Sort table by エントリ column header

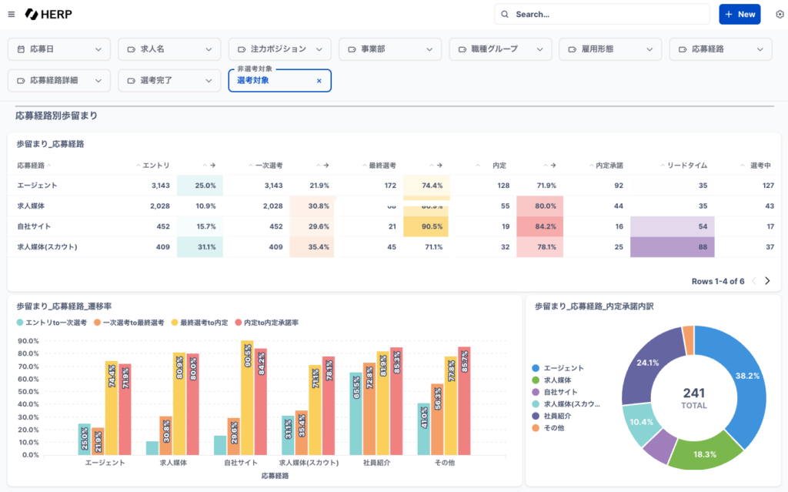156,166
